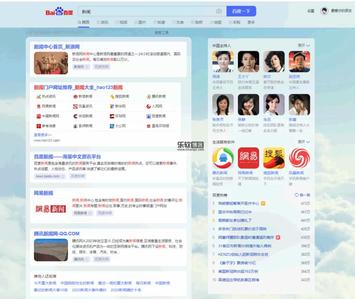The height and width of the screenshot is (299, 355).
Task: Open hot item 特朗普短暂离开医疗中心
Action: click(239, 203)
